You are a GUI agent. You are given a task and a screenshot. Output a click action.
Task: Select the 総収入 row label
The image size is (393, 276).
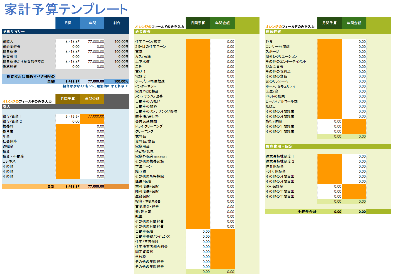[8, 41]
